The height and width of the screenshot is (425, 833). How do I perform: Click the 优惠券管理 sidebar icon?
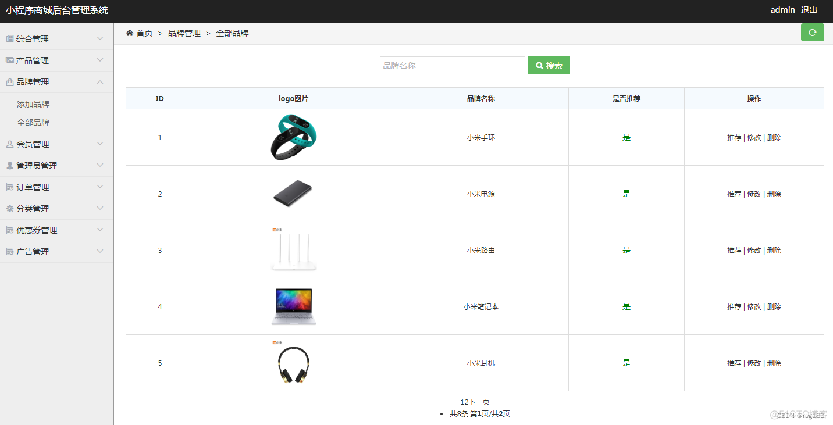(10, 230)
